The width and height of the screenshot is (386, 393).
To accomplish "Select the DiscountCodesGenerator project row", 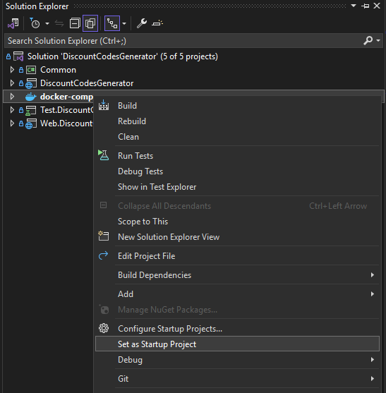I will tap(87, 83).
